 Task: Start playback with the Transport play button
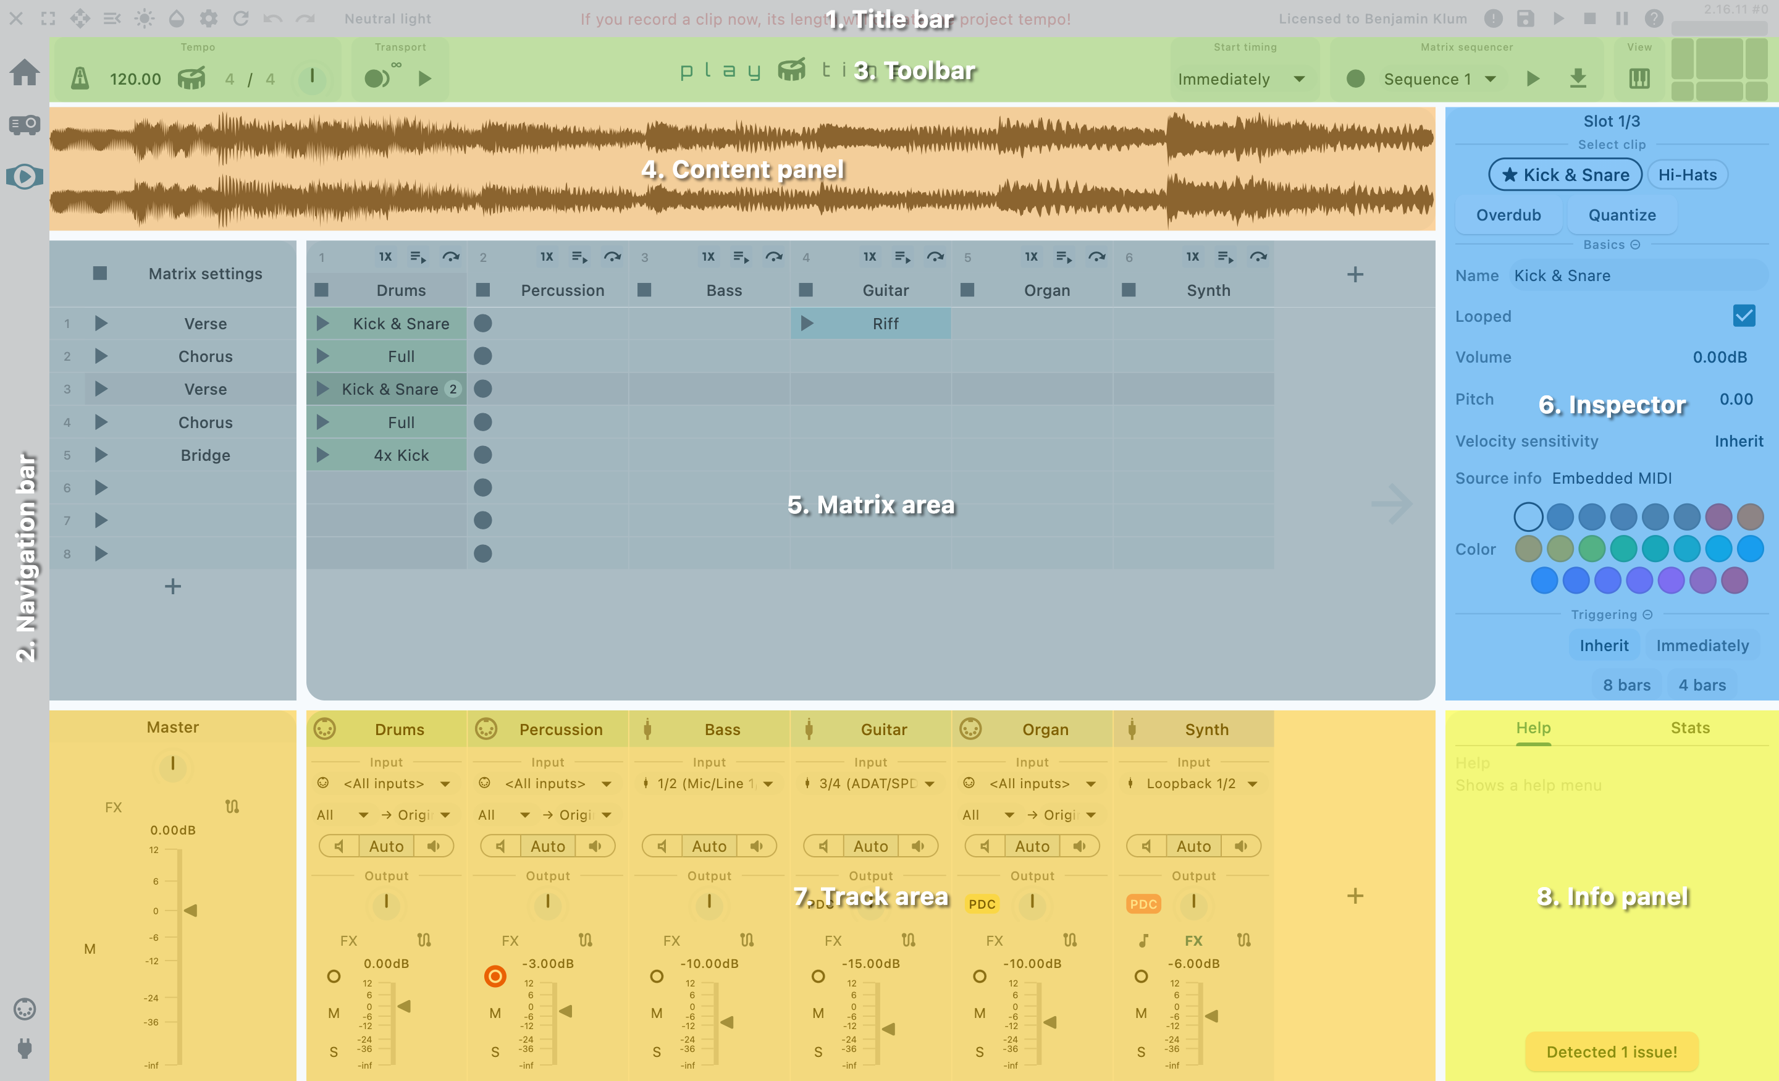[425, 78]
